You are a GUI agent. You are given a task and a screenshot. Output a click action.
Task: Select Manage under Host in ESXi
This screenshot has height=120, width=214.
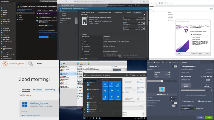pos(64,13)
